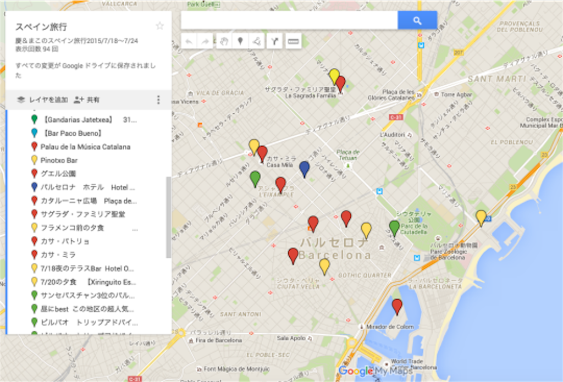The height and width of the screenshot is (382, 563).
Task: Click the map description with dates 2015/7/18
Action: point(76,41)
